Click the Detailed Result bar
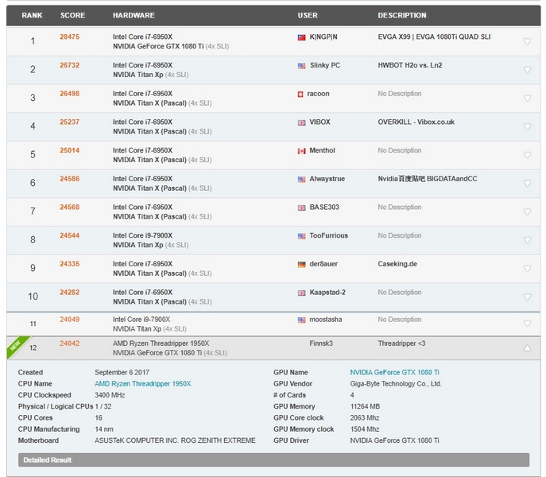 click(273, 460)
